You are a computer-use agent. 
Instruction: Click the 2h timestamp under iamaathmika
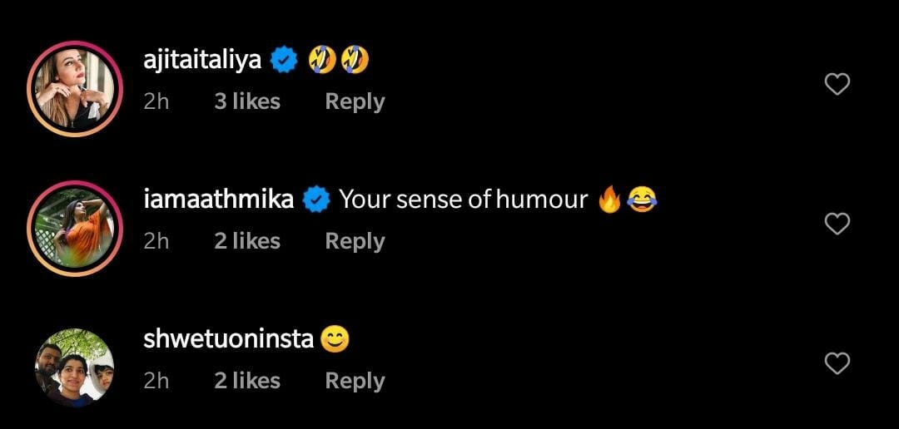(156, 241)
